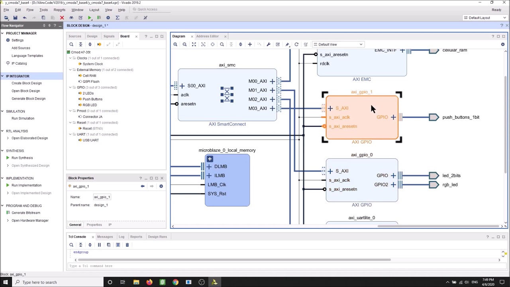This screenshot has height=287, width=510.
Task: Collapse all items in the Board panel
Action: tap(80, 44)
